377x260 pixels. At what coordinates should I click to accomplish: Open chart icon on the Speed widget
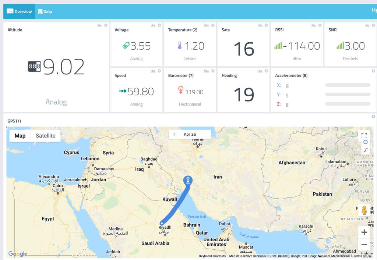[x=153, y=71]
